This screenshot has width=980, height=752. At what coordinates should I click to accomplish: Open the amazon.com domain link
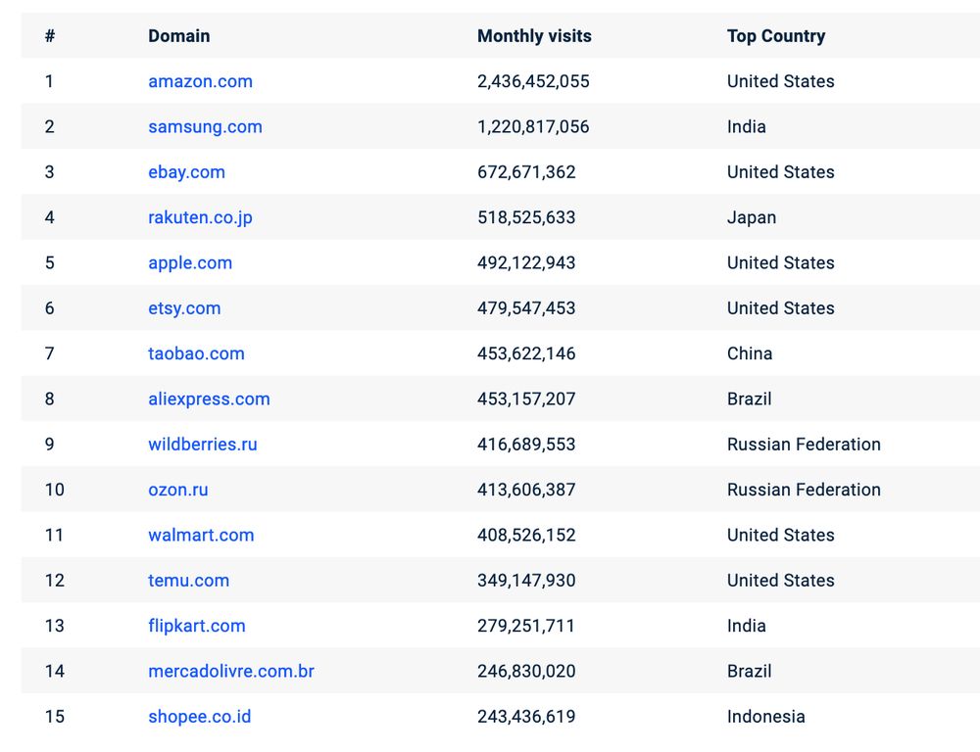(x=200, y=81)
